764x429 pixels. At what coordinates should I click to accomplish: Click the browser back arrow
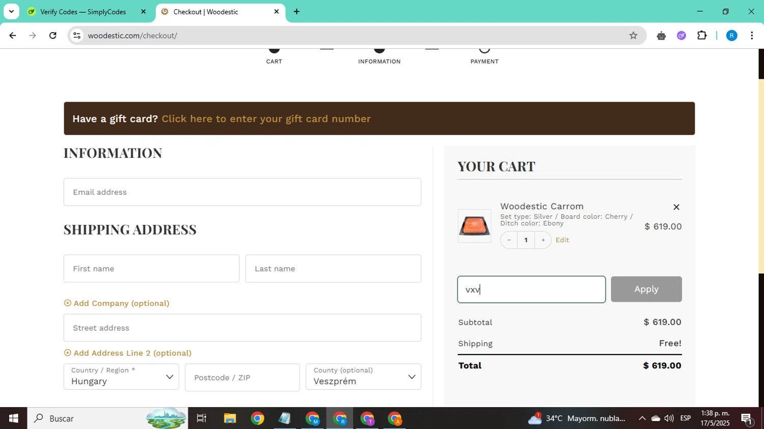point(13,36)
